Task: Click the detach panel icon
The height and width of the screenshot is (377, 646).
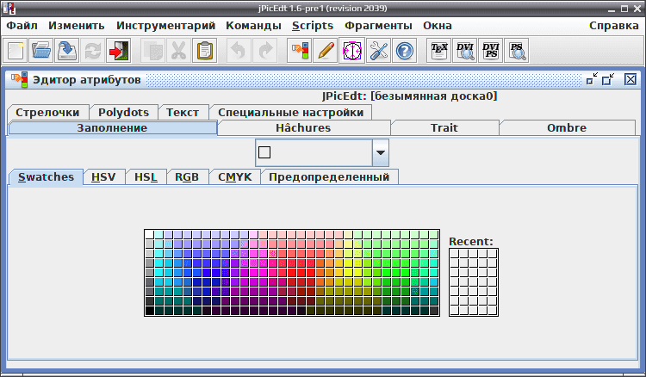Action: click(608, 79)
